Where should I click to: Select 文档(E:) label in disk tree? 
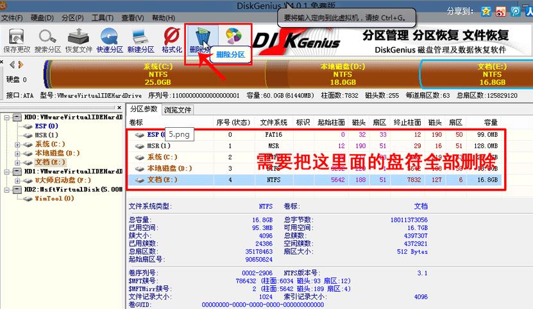pos(49,163)
